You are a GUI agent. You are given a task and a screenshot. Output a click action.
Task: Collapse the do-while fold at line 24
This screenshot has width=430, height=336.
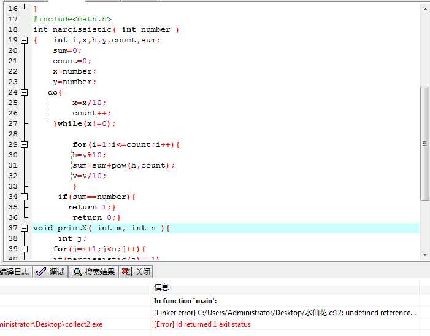24,92
